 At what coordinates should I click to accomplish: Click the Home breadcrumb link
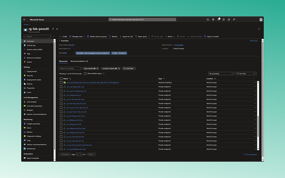26,24
